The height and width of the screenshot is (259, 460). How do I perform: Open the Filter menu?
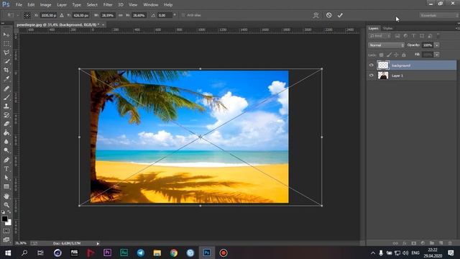tap(108, 5)
